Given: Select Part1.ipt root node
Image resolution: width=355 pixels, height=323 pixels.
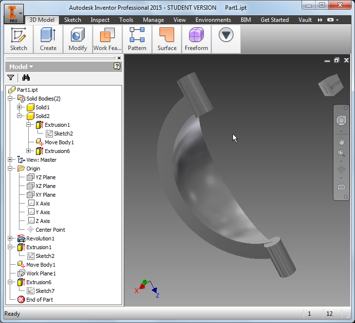Looking at the screenshot, I should (x=27, y=90).
